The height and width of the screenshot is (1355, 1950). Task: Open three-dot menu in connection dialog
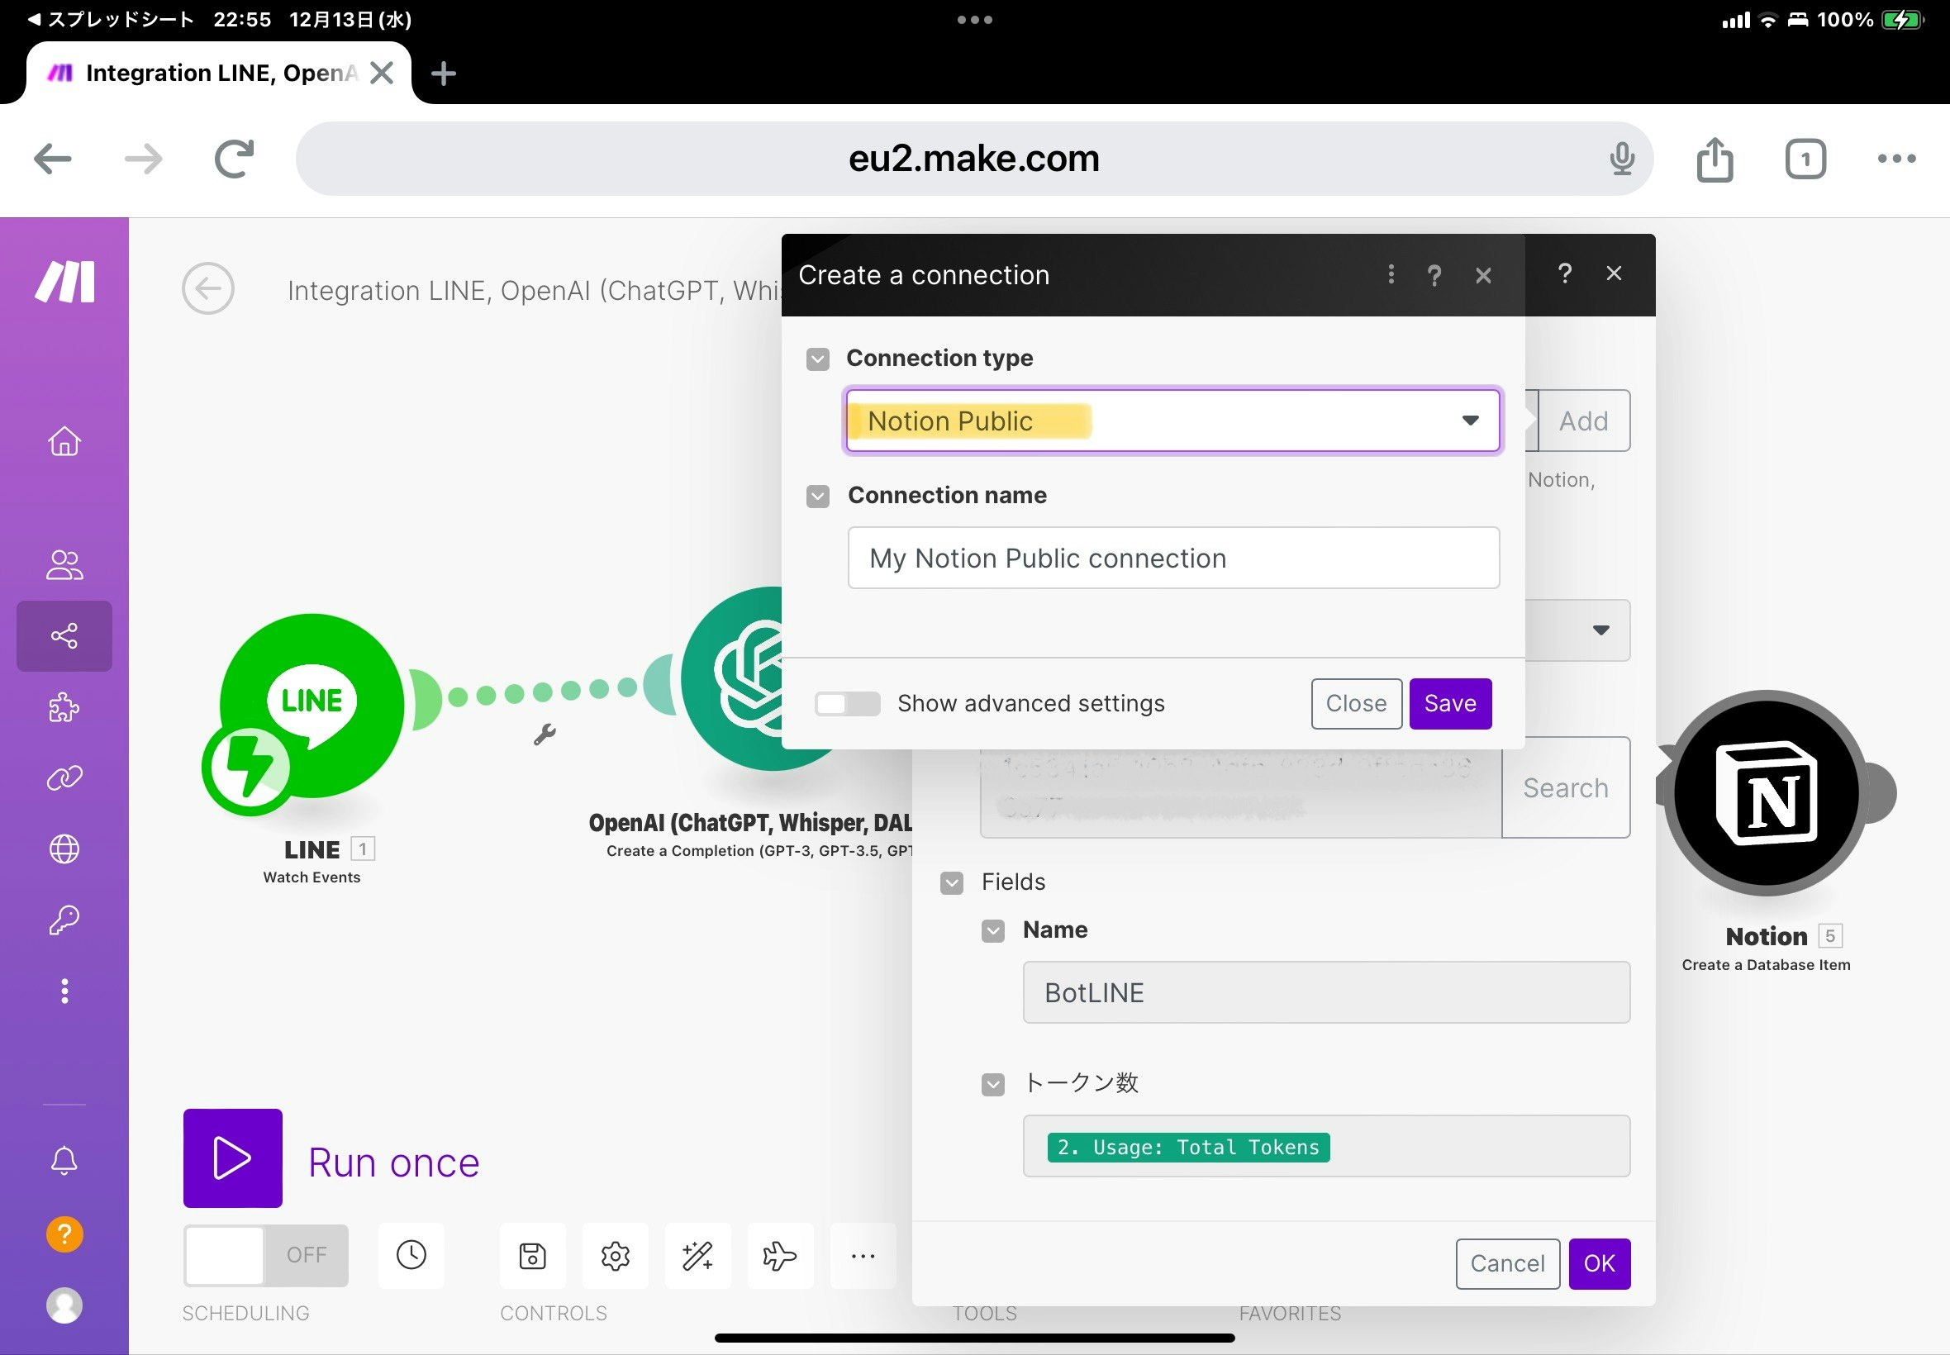[1390, 274]
